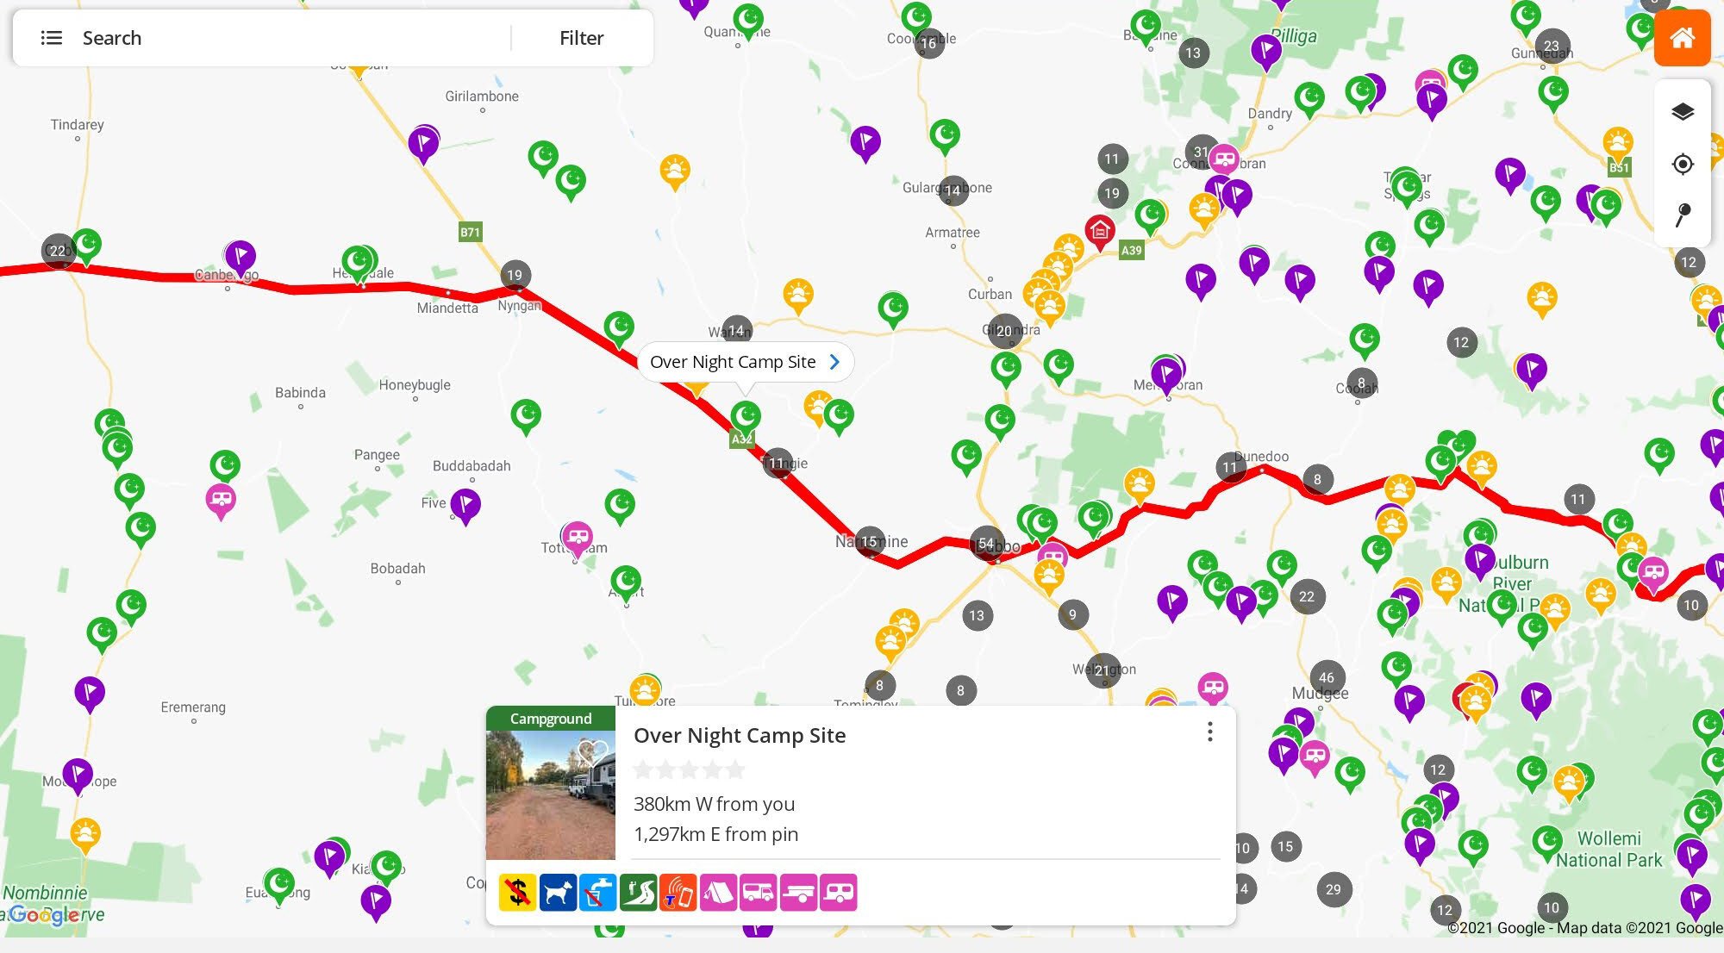Open the three-dot options menu on the card
This screenshot has height=953, width=1724.
pos(1210,732)
